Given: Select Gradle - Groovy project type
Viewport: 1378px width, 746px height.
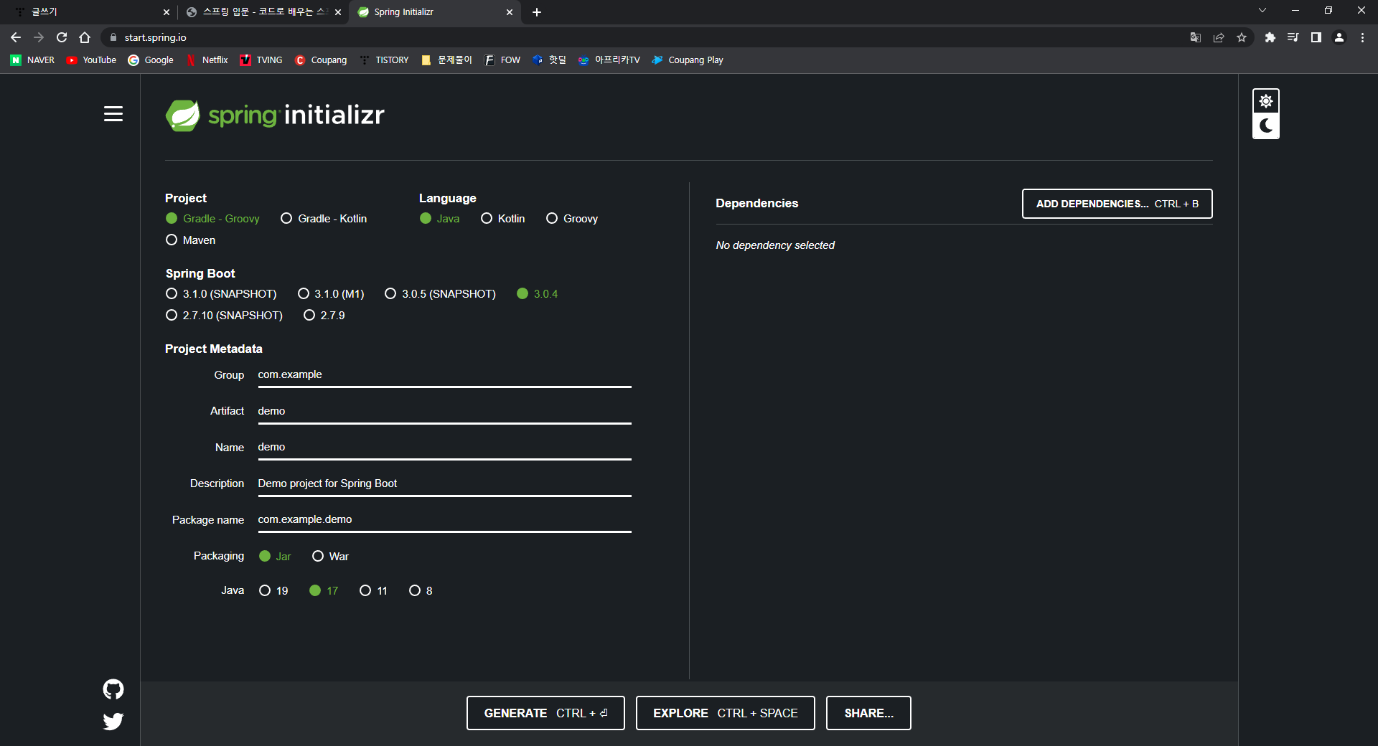Looking at the screenshot, I should coord(212,219).
